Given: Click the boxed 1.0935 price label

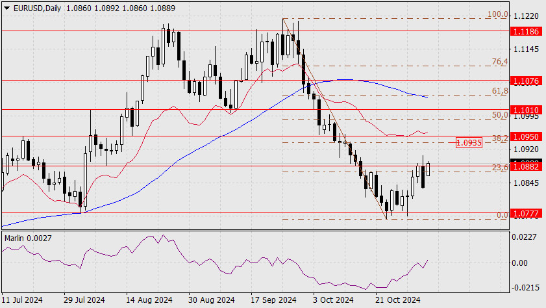Looking at the screenshot, I should pyautogui.click(x=469, y=142).
